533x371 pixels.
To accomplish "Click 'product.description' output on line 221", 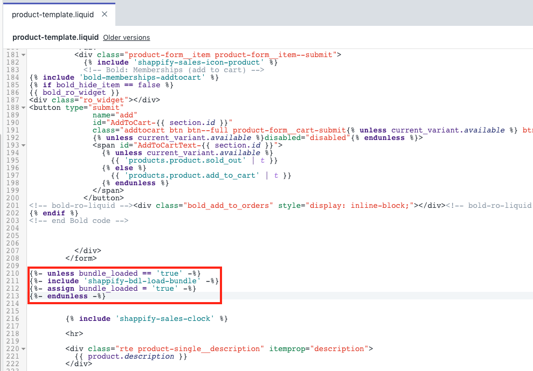I will [x=131, y=356].
